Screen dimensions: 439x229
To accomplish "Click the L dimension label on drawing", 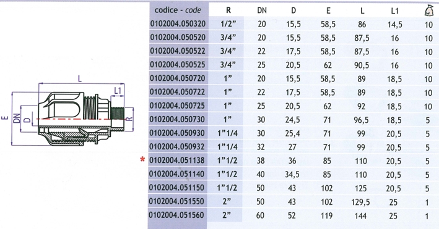I will tap(80, 79).
